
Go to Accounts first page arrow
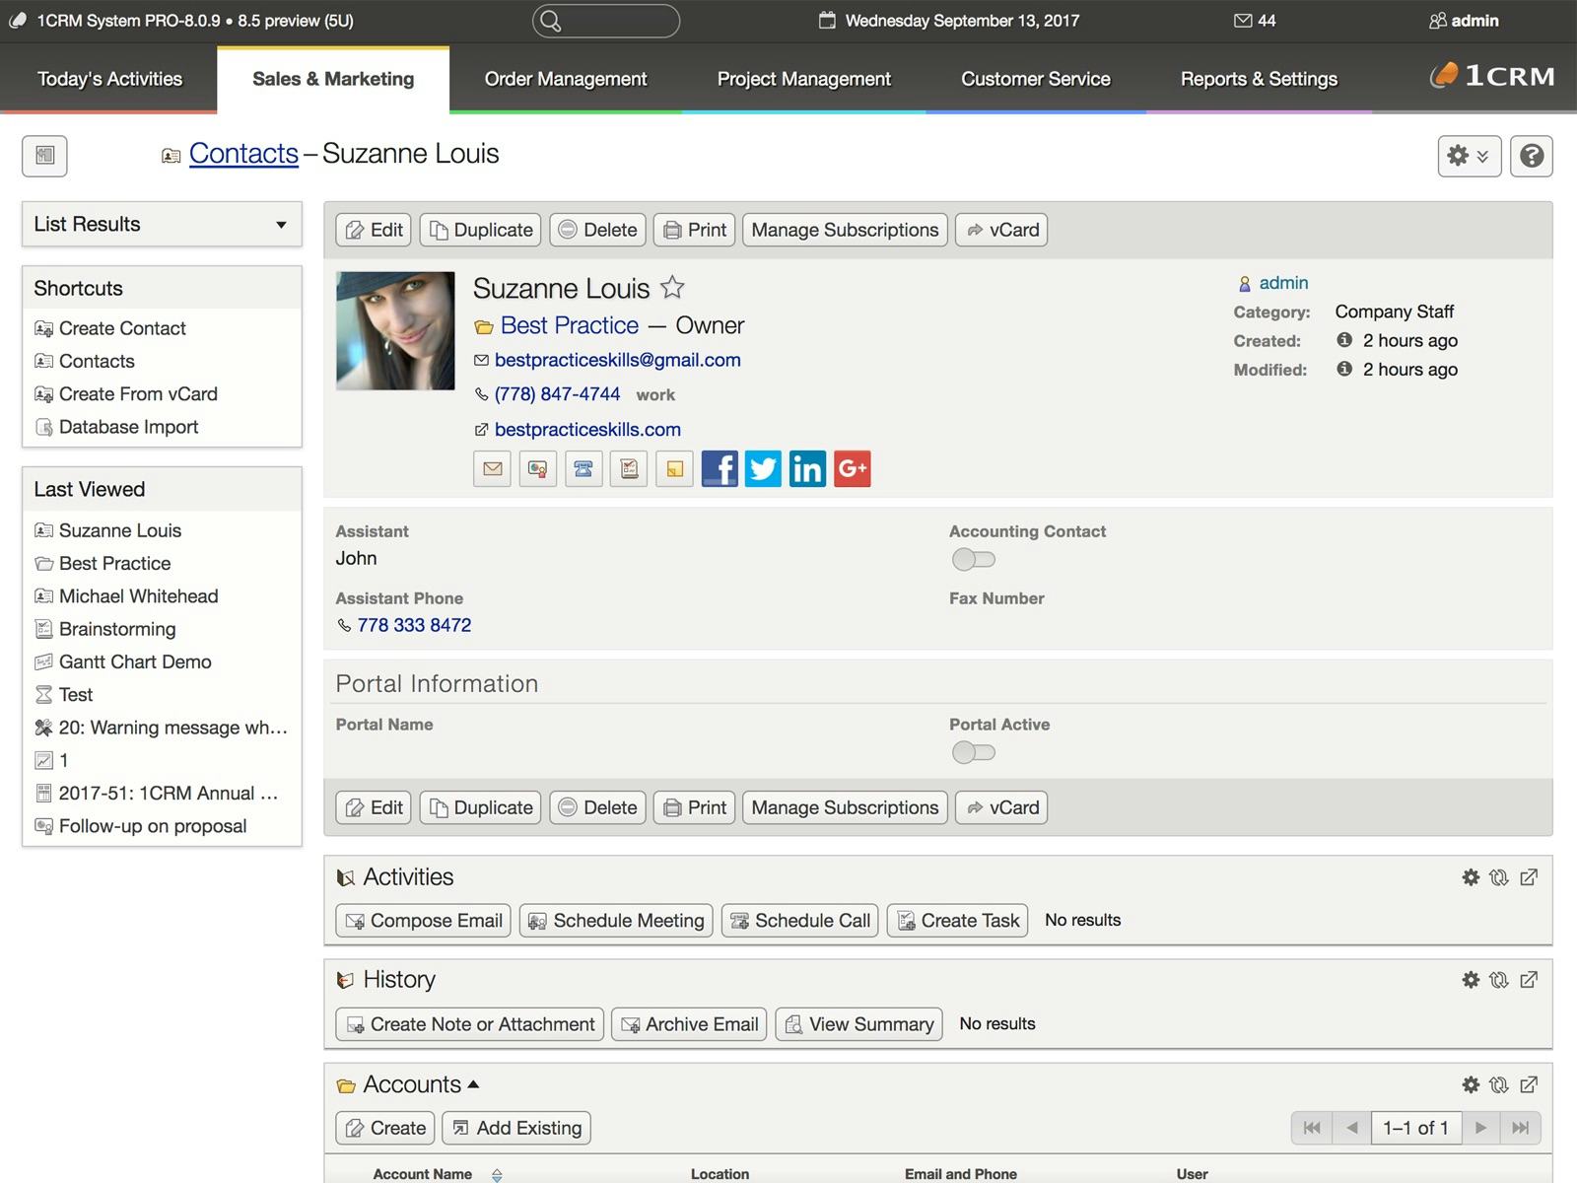point(1312,1128)
